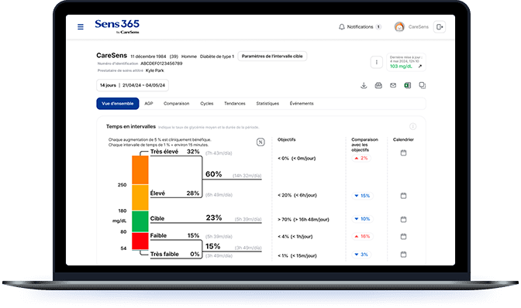Send report via email icon

coord(393,86)
